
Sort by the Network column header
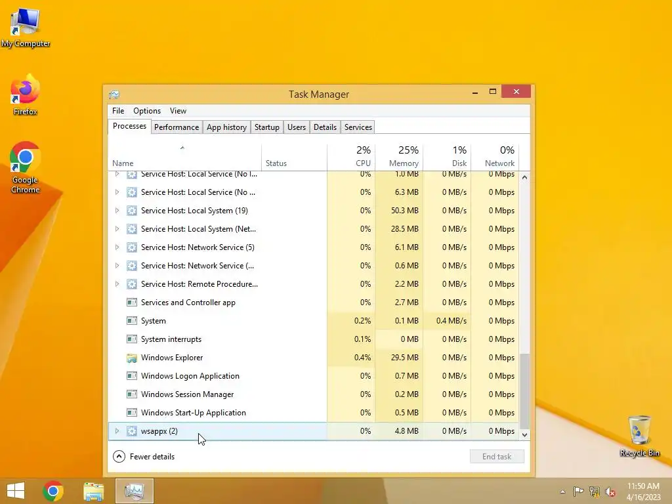coord(495,157)
